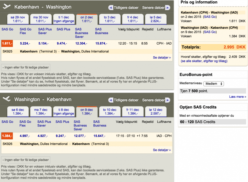Choose the 5.224,- SAS Go Flex fare
The width and height of the screenshot is (248, 182).
point(25,43)
